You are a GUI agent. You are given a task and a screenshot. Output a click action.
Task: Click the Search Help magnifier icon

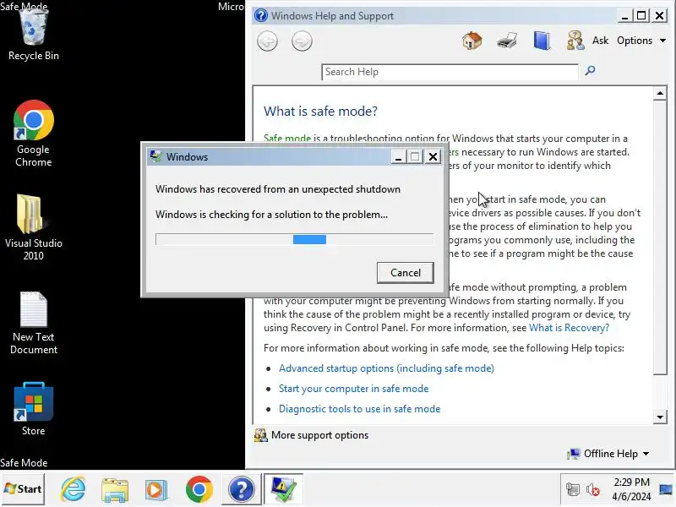pos(590,70)
